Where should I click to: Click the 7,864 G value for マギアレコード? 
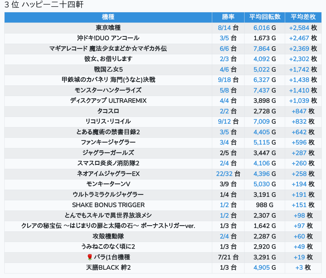click(265, 49)
